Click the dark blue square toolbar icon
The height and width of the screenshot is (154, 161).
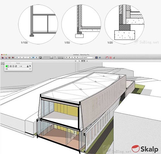97,58
